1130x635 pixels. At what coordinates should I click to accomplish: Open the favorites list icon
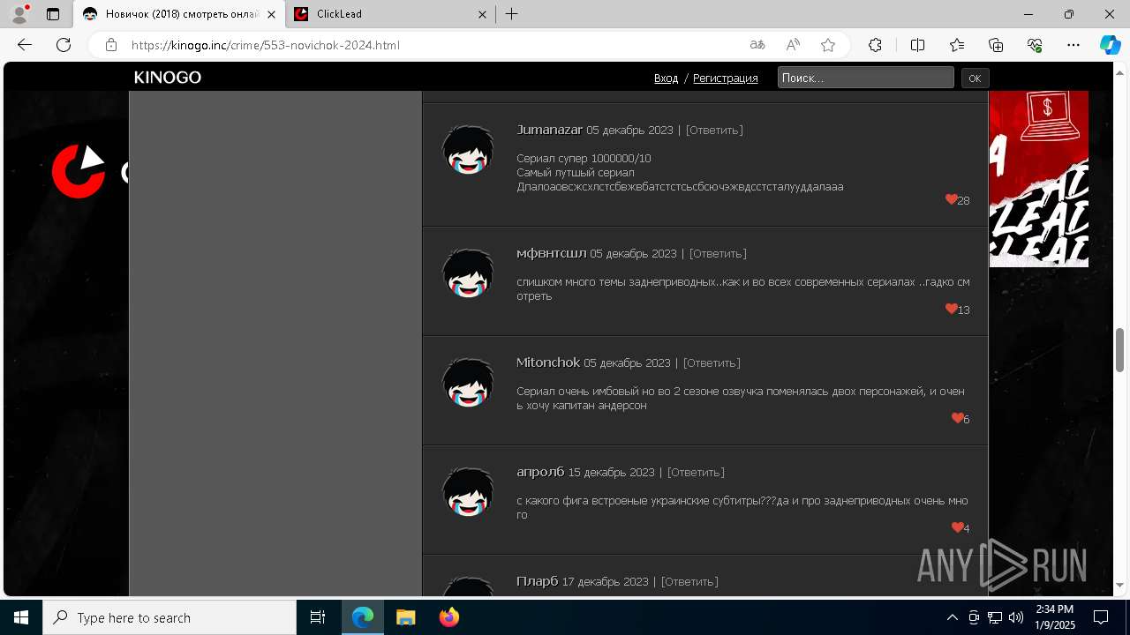957,45
